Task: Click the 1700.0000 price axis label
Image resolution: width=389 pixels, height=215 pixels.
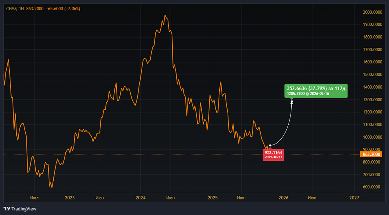Action: (372, 50)
